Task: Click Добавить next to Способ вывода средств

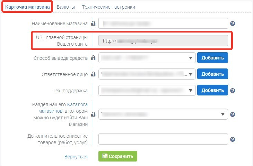Action: tap(212, 58)
